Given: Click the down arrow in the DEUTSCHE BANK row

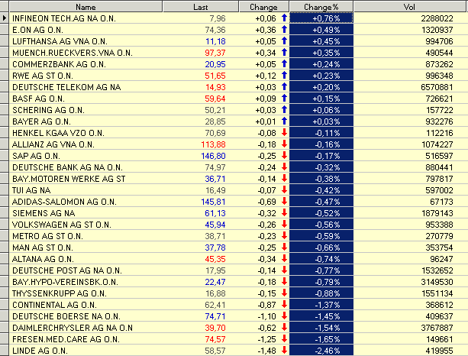Looking at the screenshot, I should (x=284, y=167).
